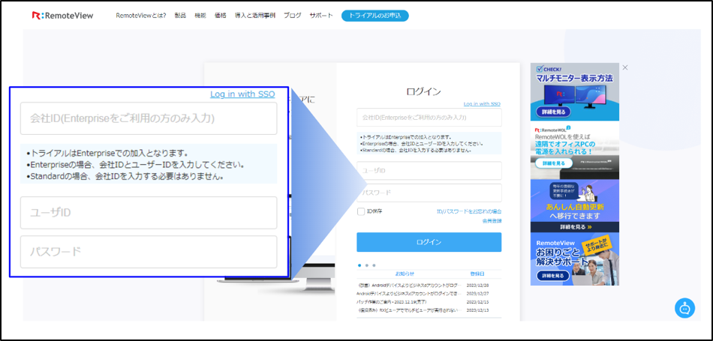Click the RemoteView logo in the header
Image resolution: width=713 pixels, height=341 pixels.
pos(62,16)
